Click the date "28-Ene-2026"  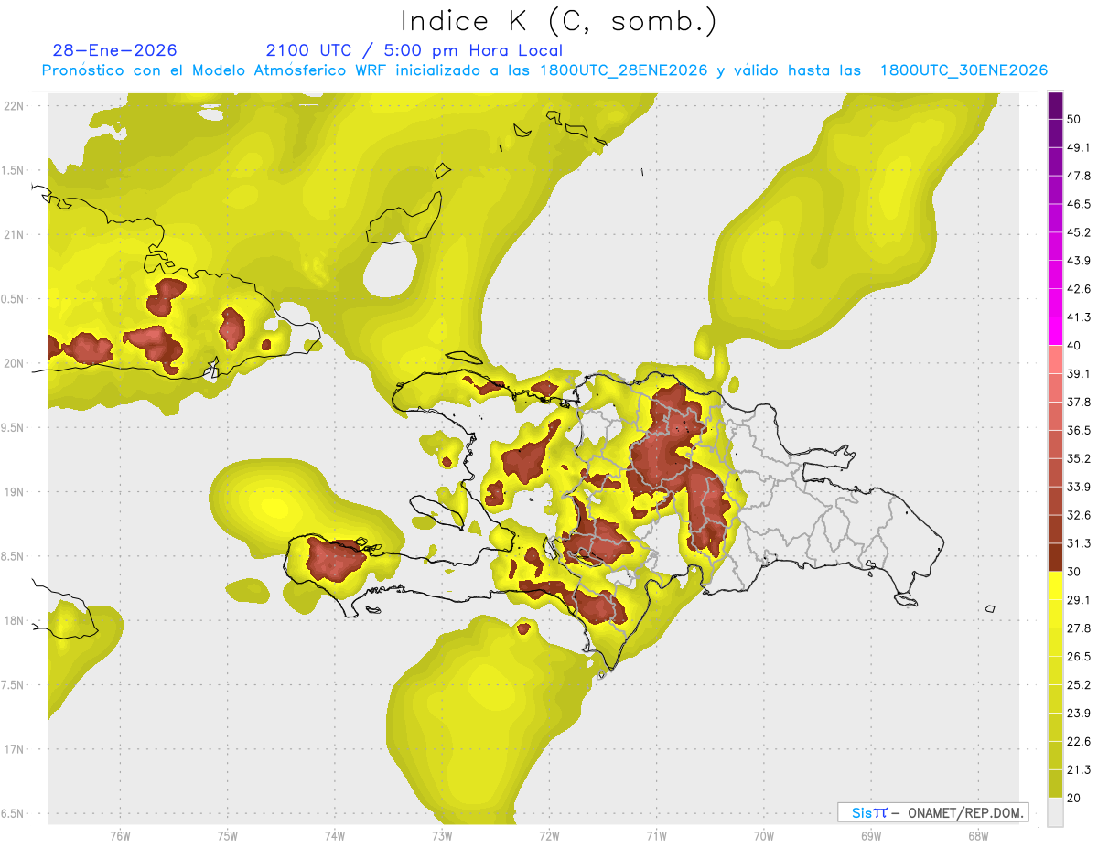(115, 50)
